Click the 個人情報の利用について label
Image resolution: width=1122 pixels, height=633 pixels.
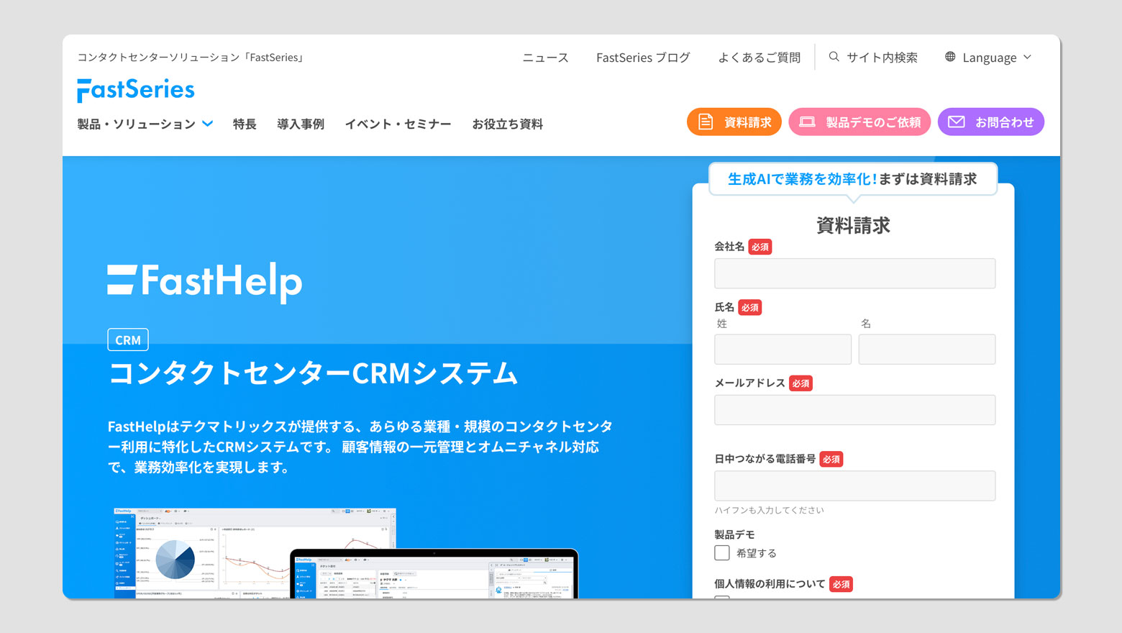pyautogui.click(x=770, y=584)
